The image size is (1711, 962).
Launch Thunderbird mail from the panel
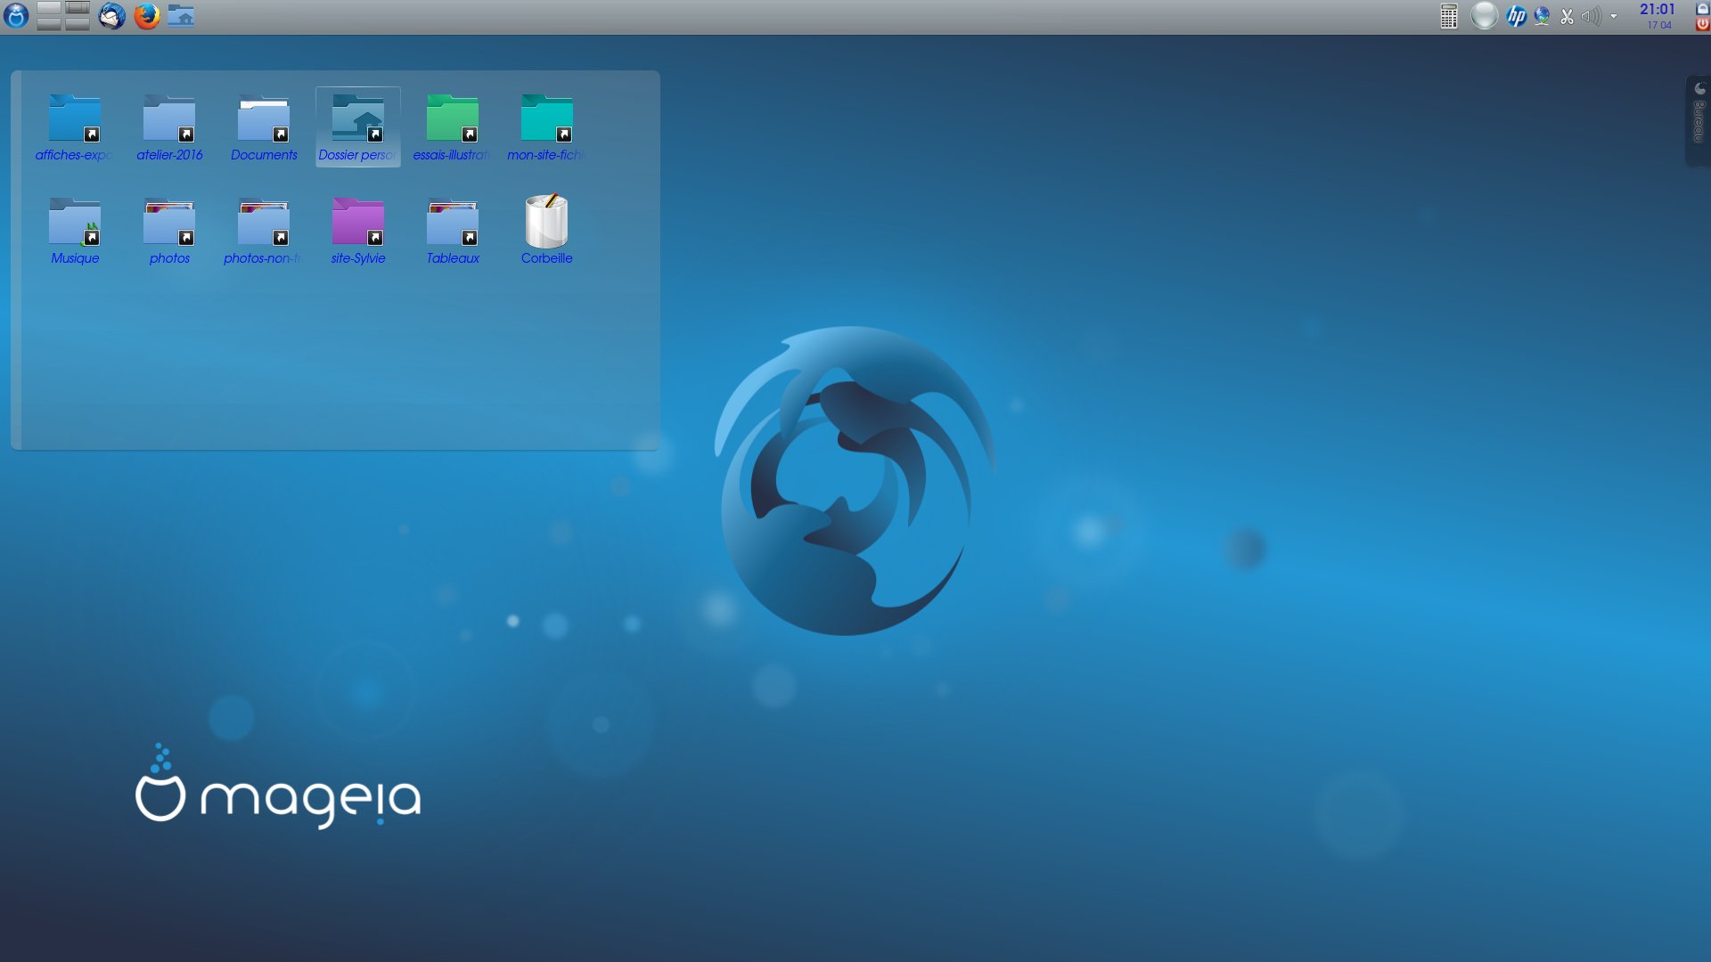coord(111,15)
